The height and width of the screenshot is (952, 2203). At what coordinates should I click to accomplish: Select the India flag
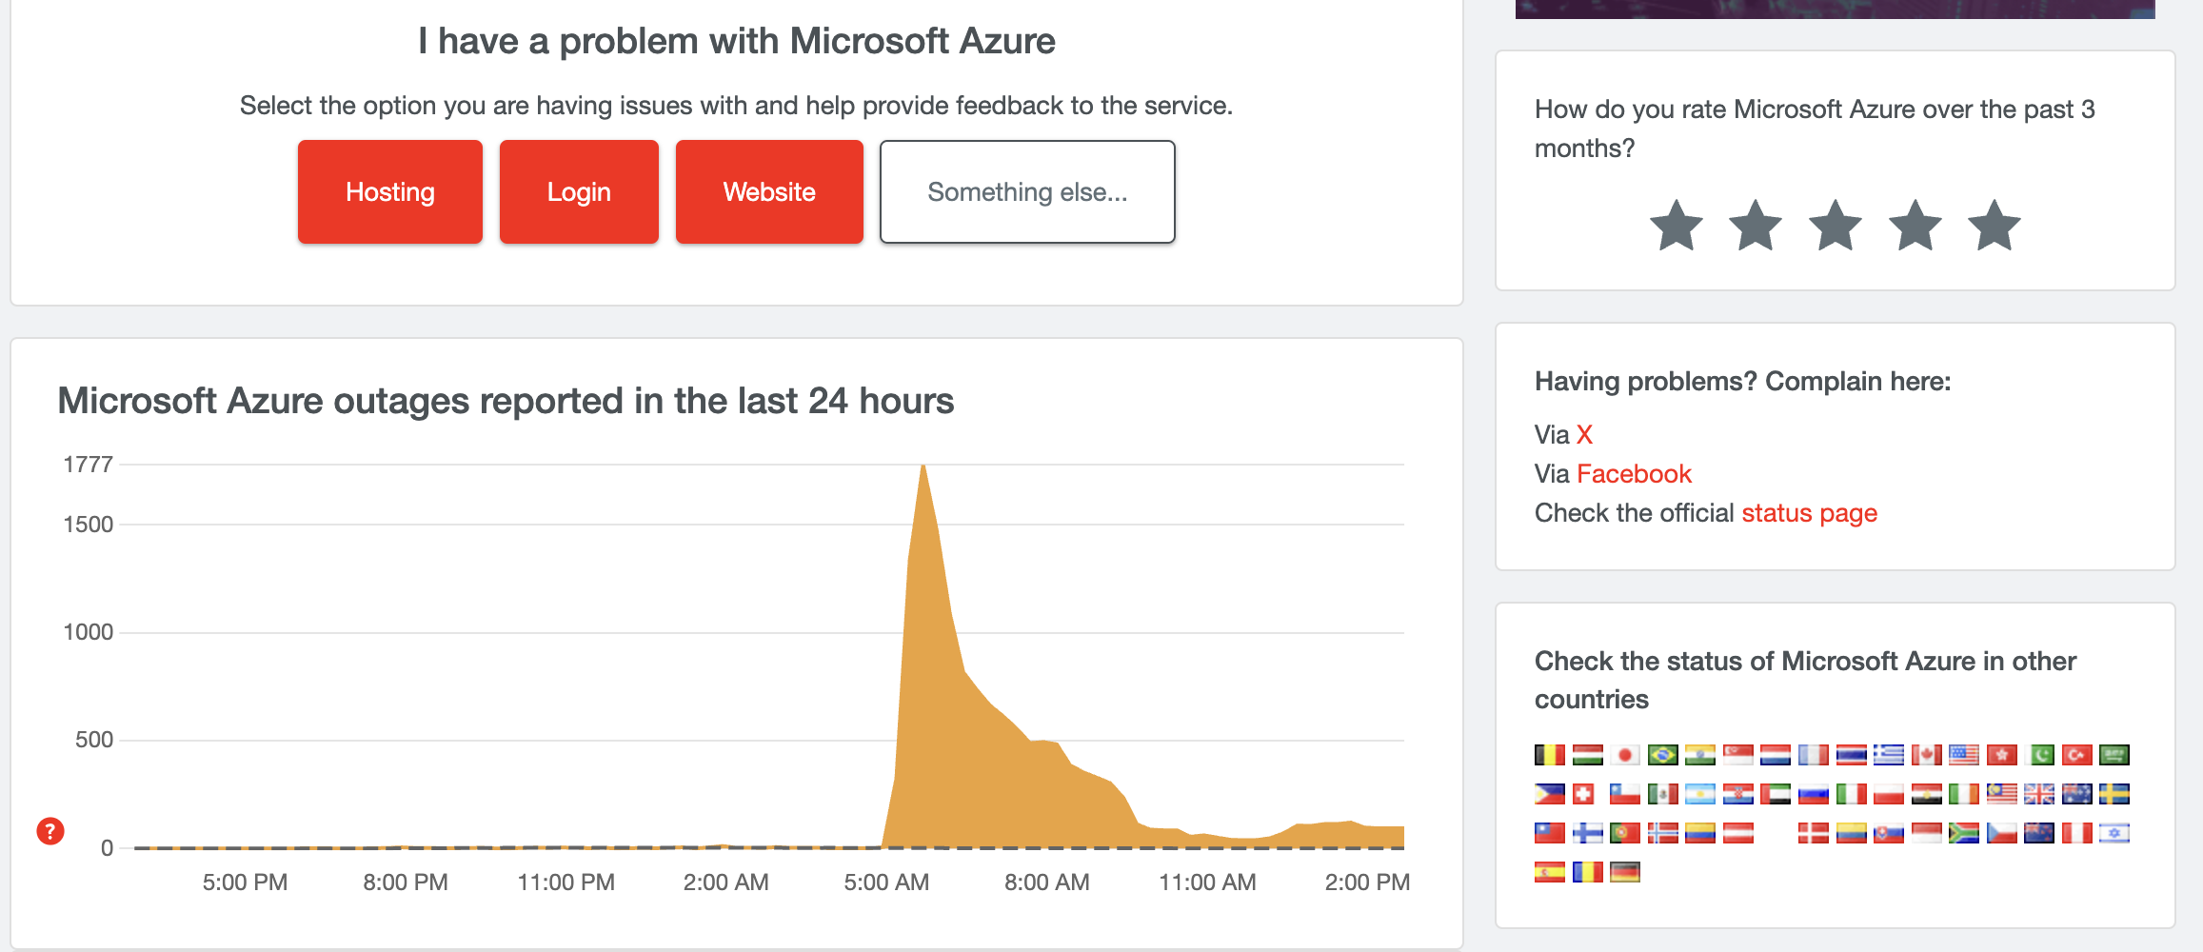pyautogui.click(x=1700, y=755)
